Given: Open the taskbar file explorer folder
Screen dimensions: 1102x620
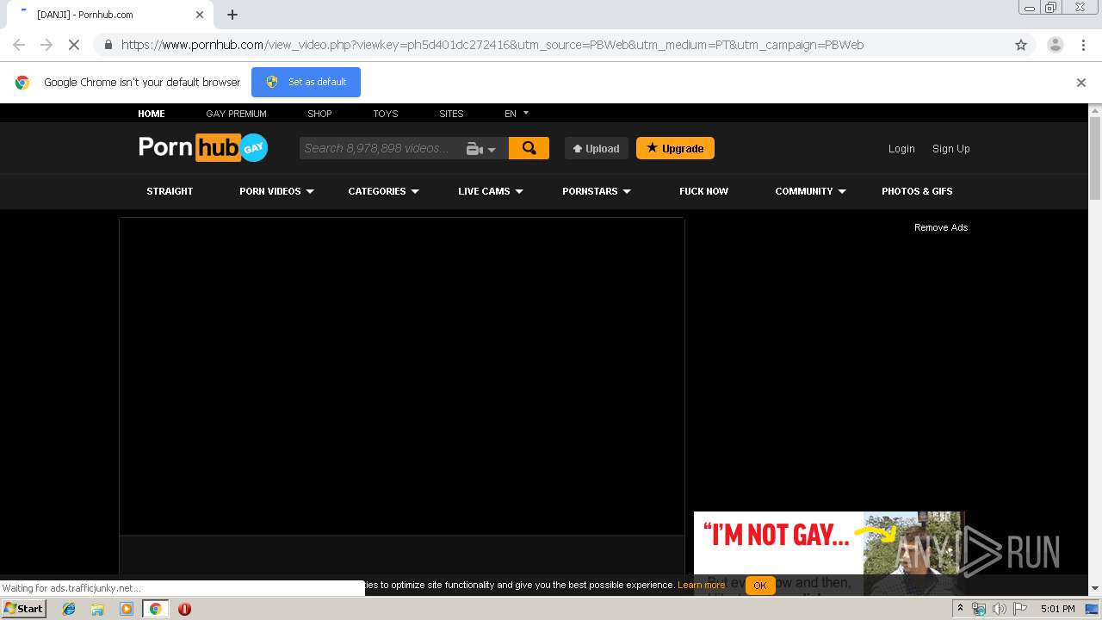Looking at the screenshot, I should 97,609.
